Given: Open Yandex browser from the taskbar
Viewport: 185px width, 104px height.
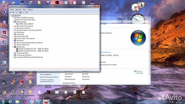Looking at the screenshot, I should tap(32, 101).
